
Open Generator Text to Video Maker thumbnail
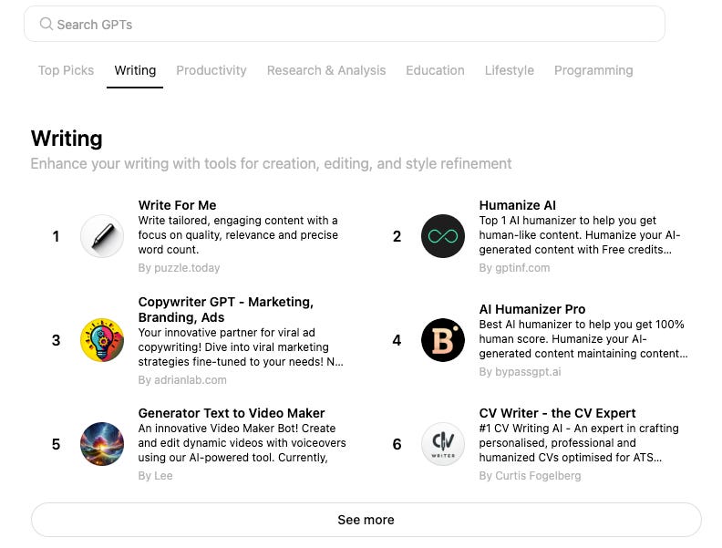click(102, 444)
